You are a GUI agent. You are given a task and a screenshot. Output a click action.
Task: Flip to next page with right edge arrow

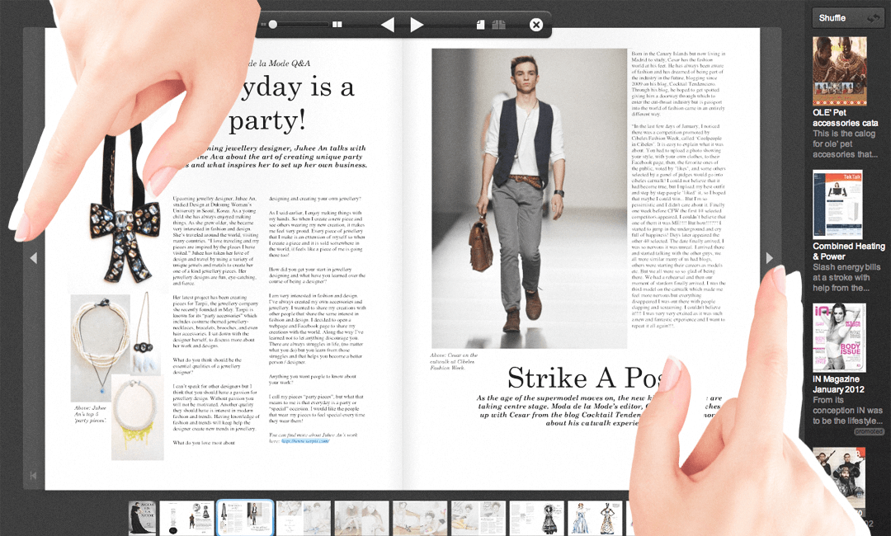770,258
